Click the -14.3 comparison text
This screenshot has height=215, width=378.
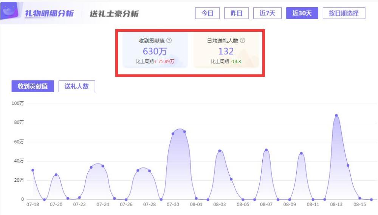(x=236, y=62)
